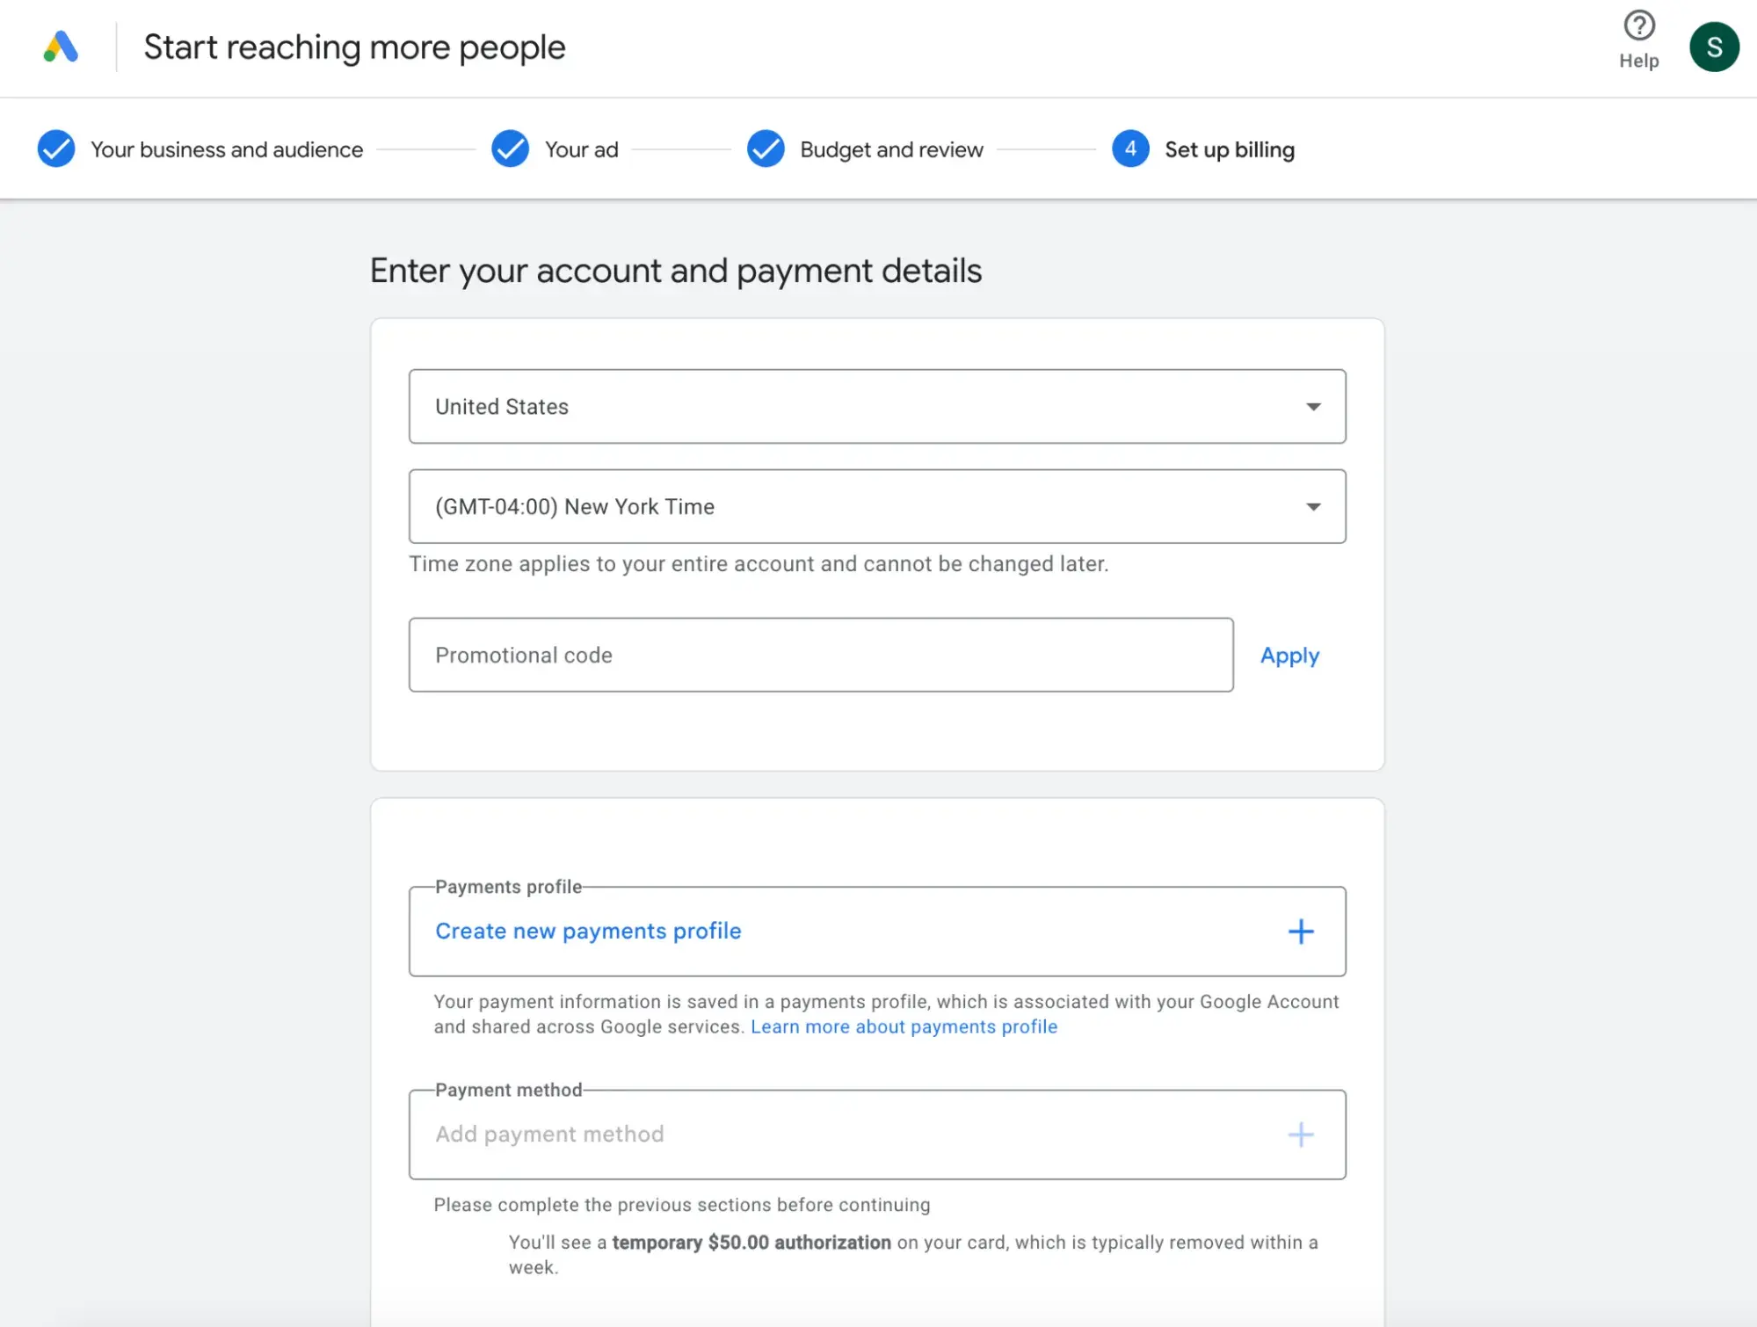The width and height of the screenshot is (1757, 1327).
Task: Click the plus icon next to Add payment method
Action: [x=1300, y=1134]
